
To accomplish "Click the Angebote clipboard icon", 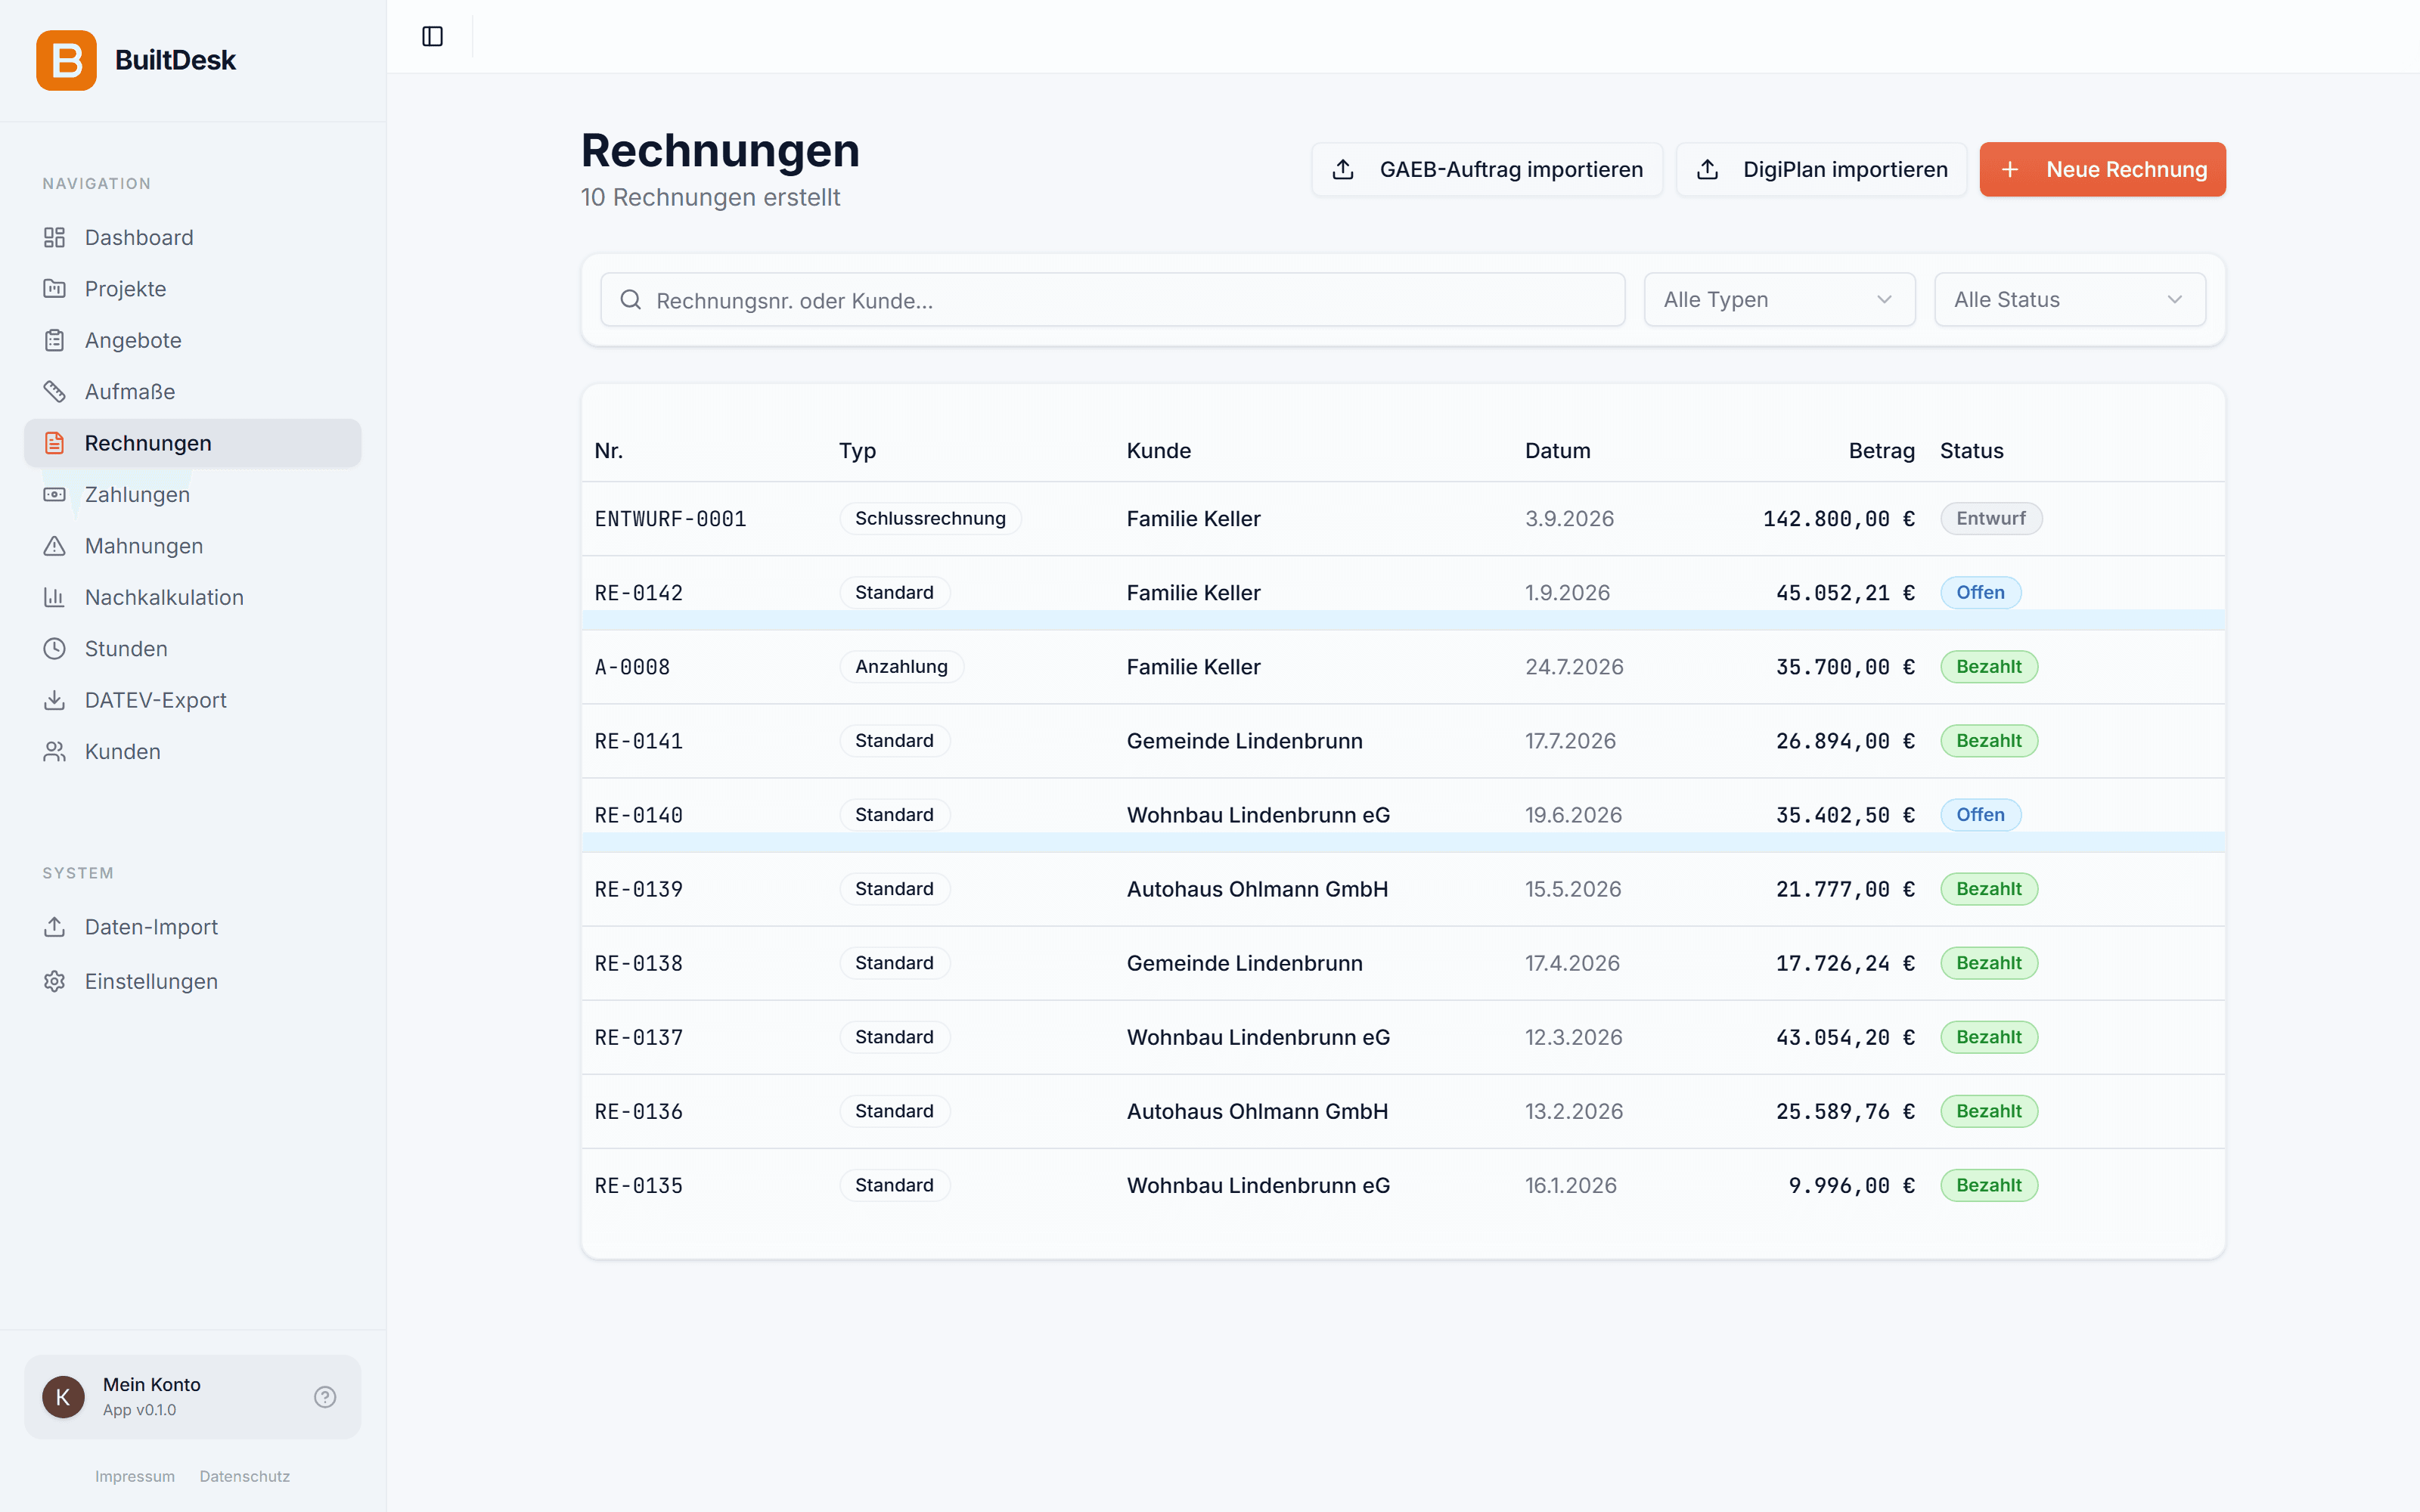I will [x=54, y=340].
